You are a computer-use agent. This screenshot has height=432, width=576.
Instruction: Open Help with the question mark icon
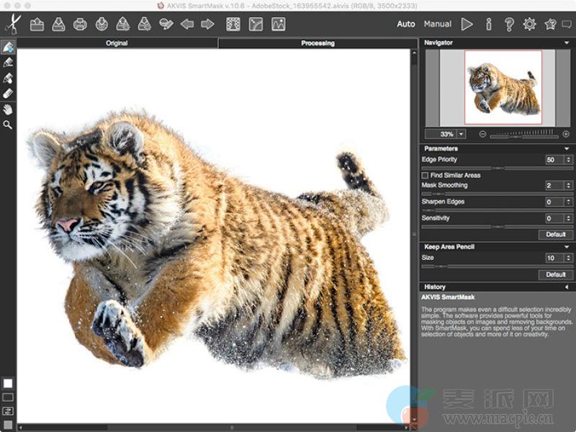[x=509, y=24]
